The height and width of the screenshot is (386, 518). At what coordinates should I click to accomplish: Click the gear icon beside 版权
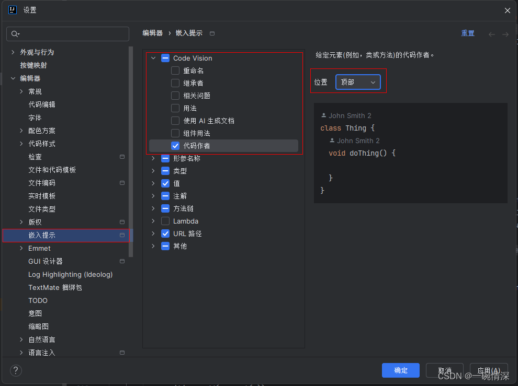(x=121, y=222)
